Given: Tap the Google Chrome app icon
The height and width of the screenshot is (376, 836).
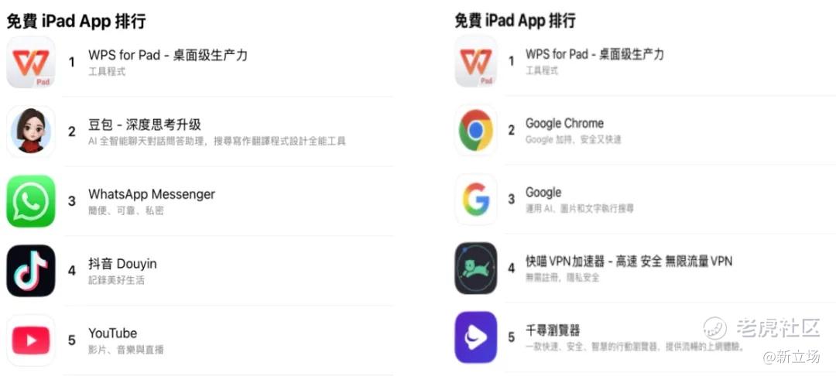Looking at the screenshot, I should tap(475, 131).
